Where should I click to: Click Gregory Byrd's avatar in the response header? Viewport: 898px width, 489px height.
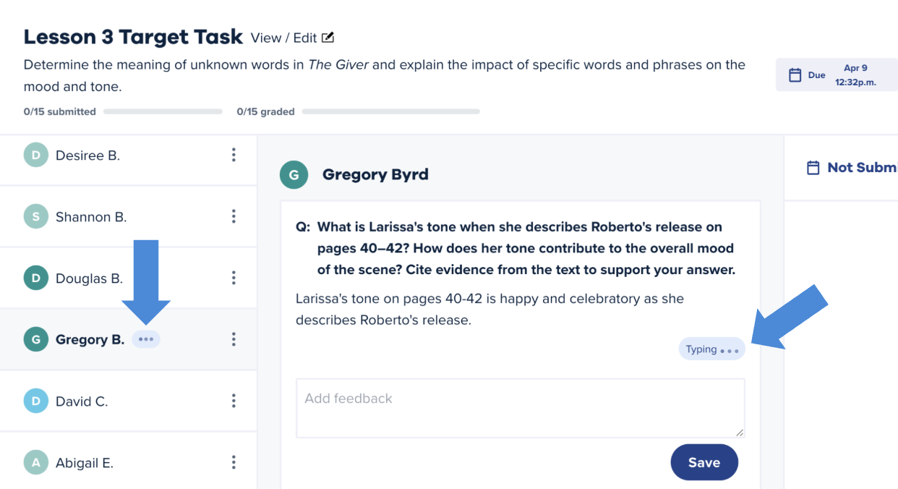pos(294,175)
